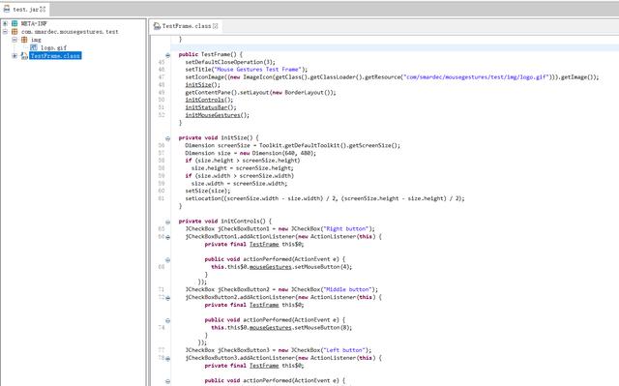Click the img package icon in tree

tap(24, 40)
